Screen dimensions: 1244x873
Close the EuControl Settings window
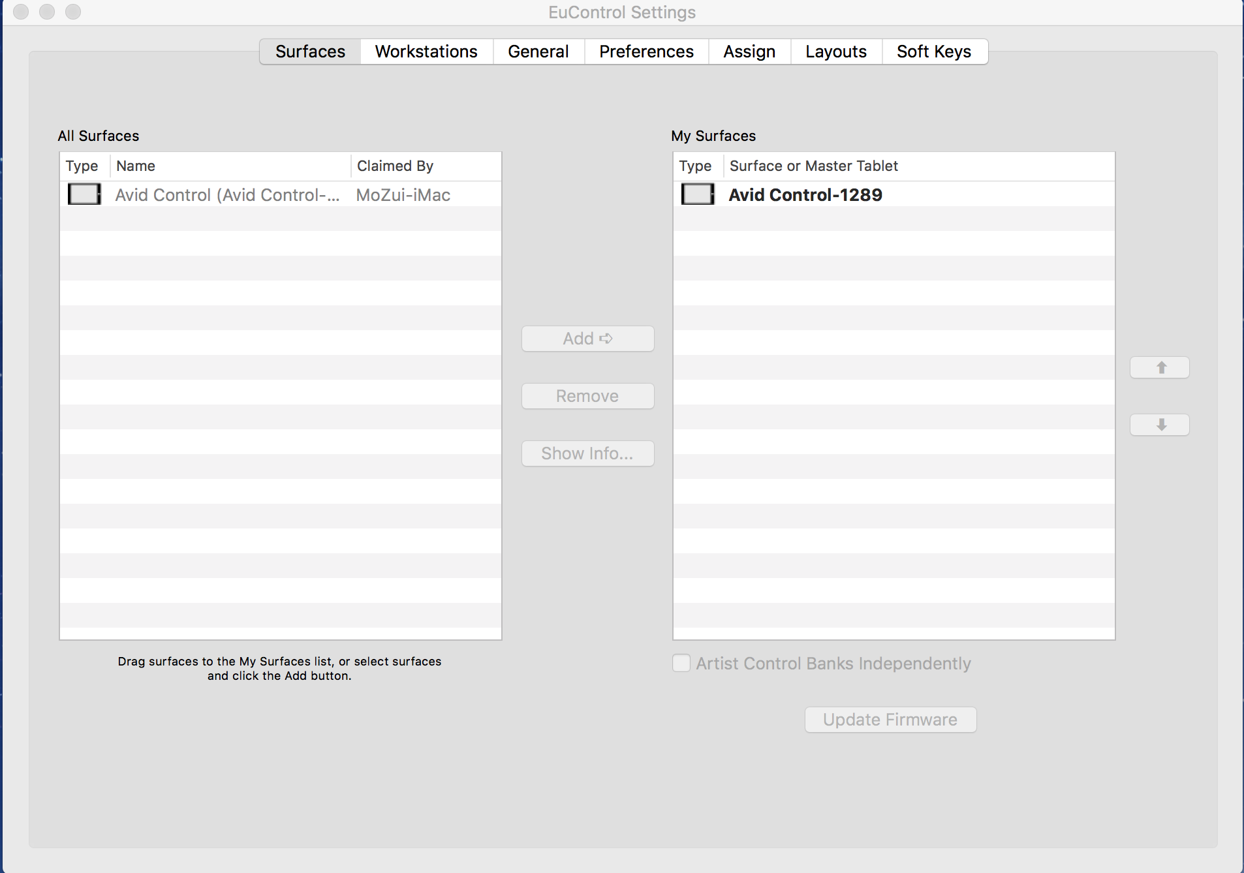point(21,12)
